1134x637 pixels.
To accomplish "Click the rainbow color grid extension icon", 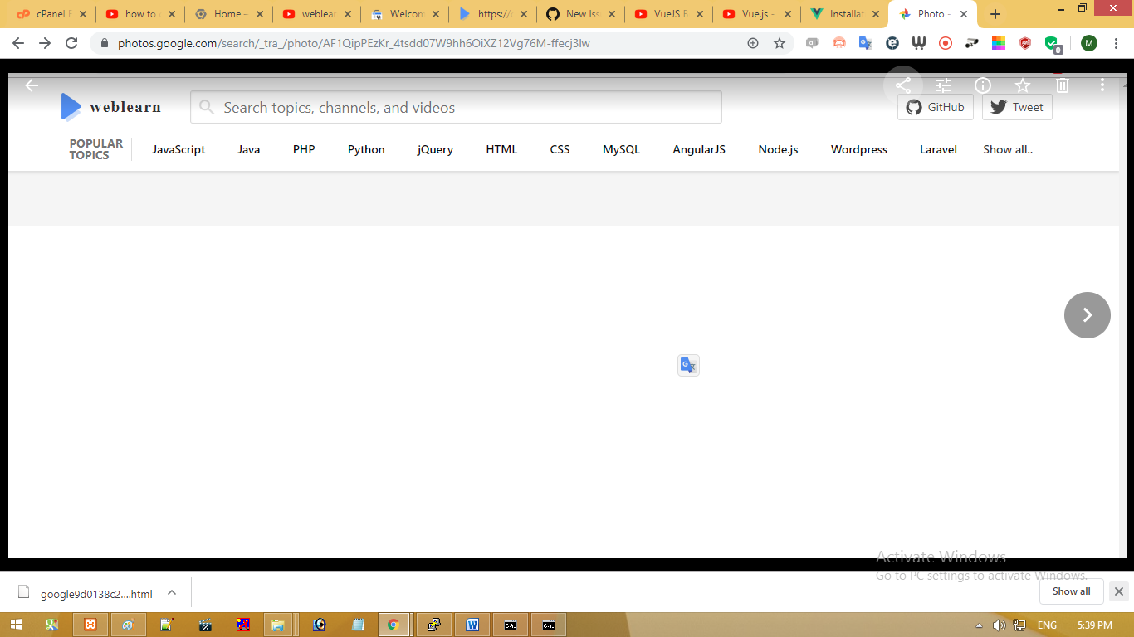I will coord(999,43).
